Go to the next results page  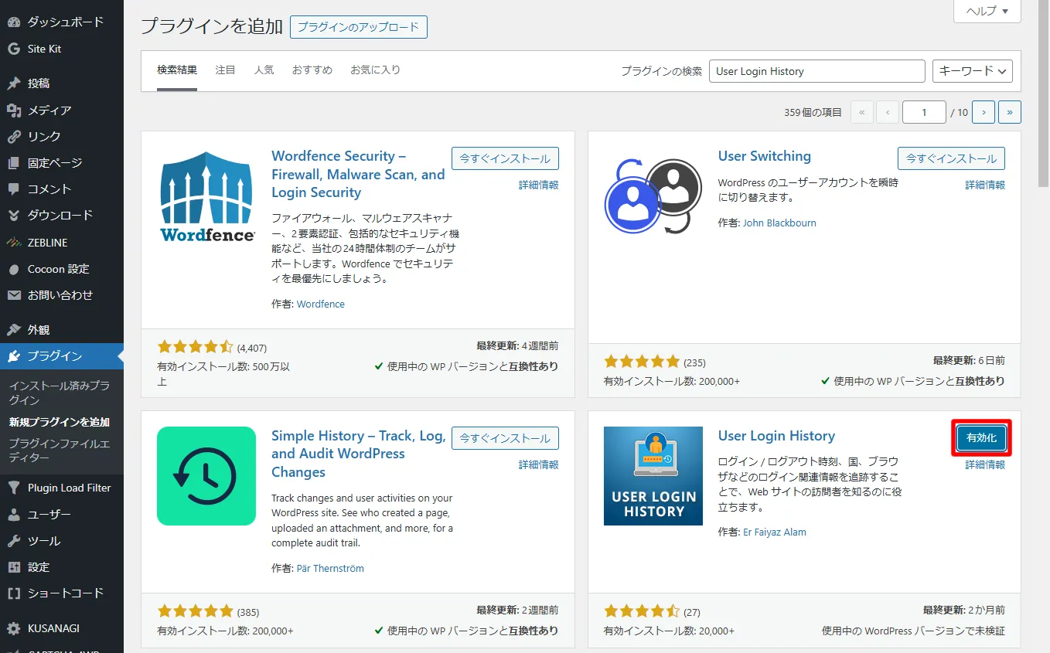pos(983,112)
